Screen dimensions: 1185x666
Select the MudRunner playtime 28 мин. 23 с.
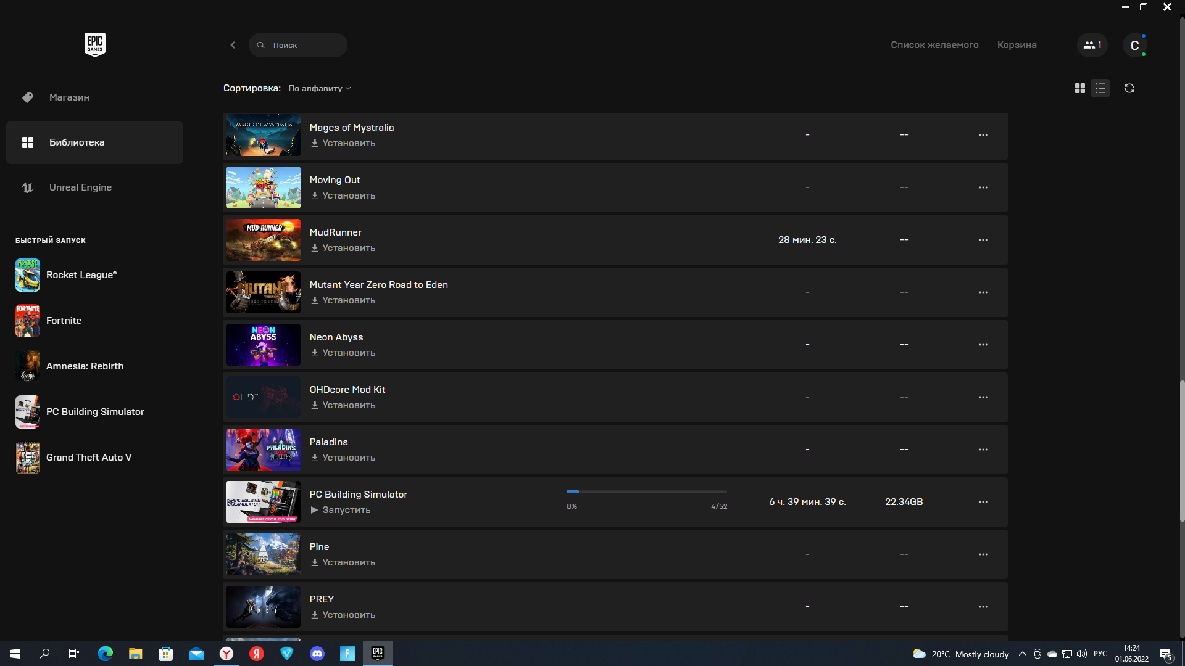[807, 240]
